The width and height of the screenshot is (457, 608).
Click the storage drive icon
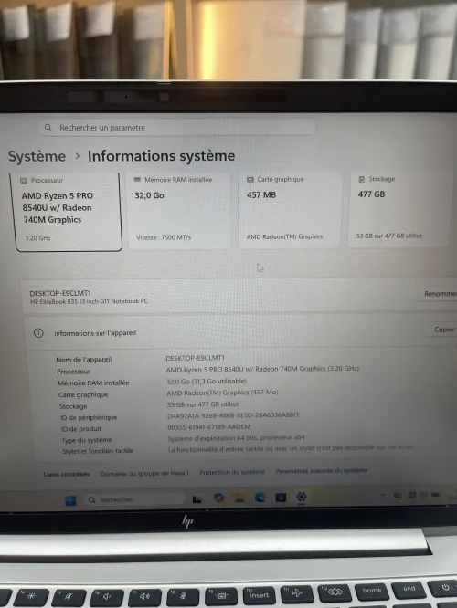click(361, 179)
